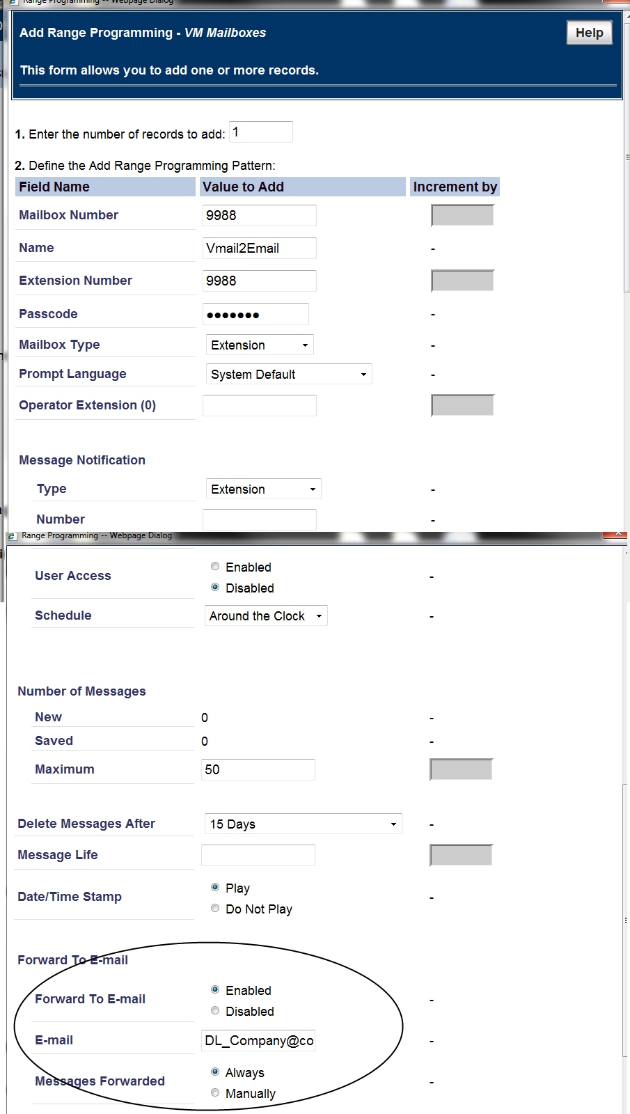Click the Mailbox Number Increment by field
This screenshot has width=630, height=1114.
click(462, 215)
